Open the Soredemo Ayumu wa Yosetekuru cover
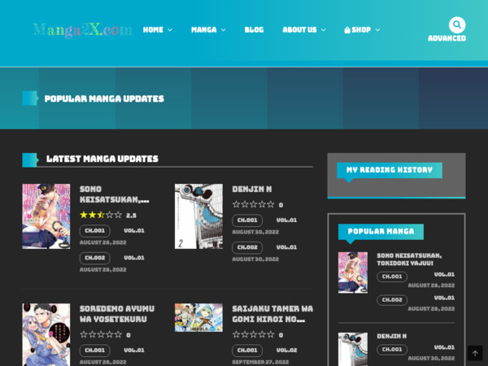Image resolution: width=488 pixels, height=366 pixels. point(46,335)
